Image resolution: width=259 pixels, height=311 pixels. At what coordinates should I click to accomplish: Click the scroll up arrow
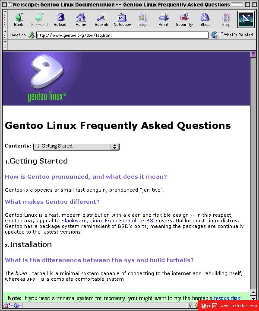[253, 292]
